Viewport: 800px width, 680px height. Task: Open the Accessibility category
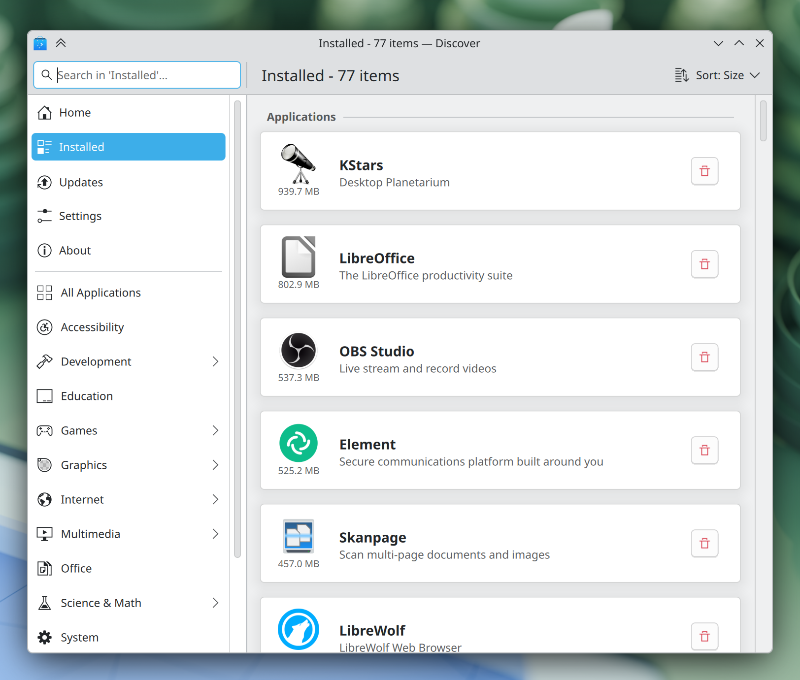[x=129, y=327]
